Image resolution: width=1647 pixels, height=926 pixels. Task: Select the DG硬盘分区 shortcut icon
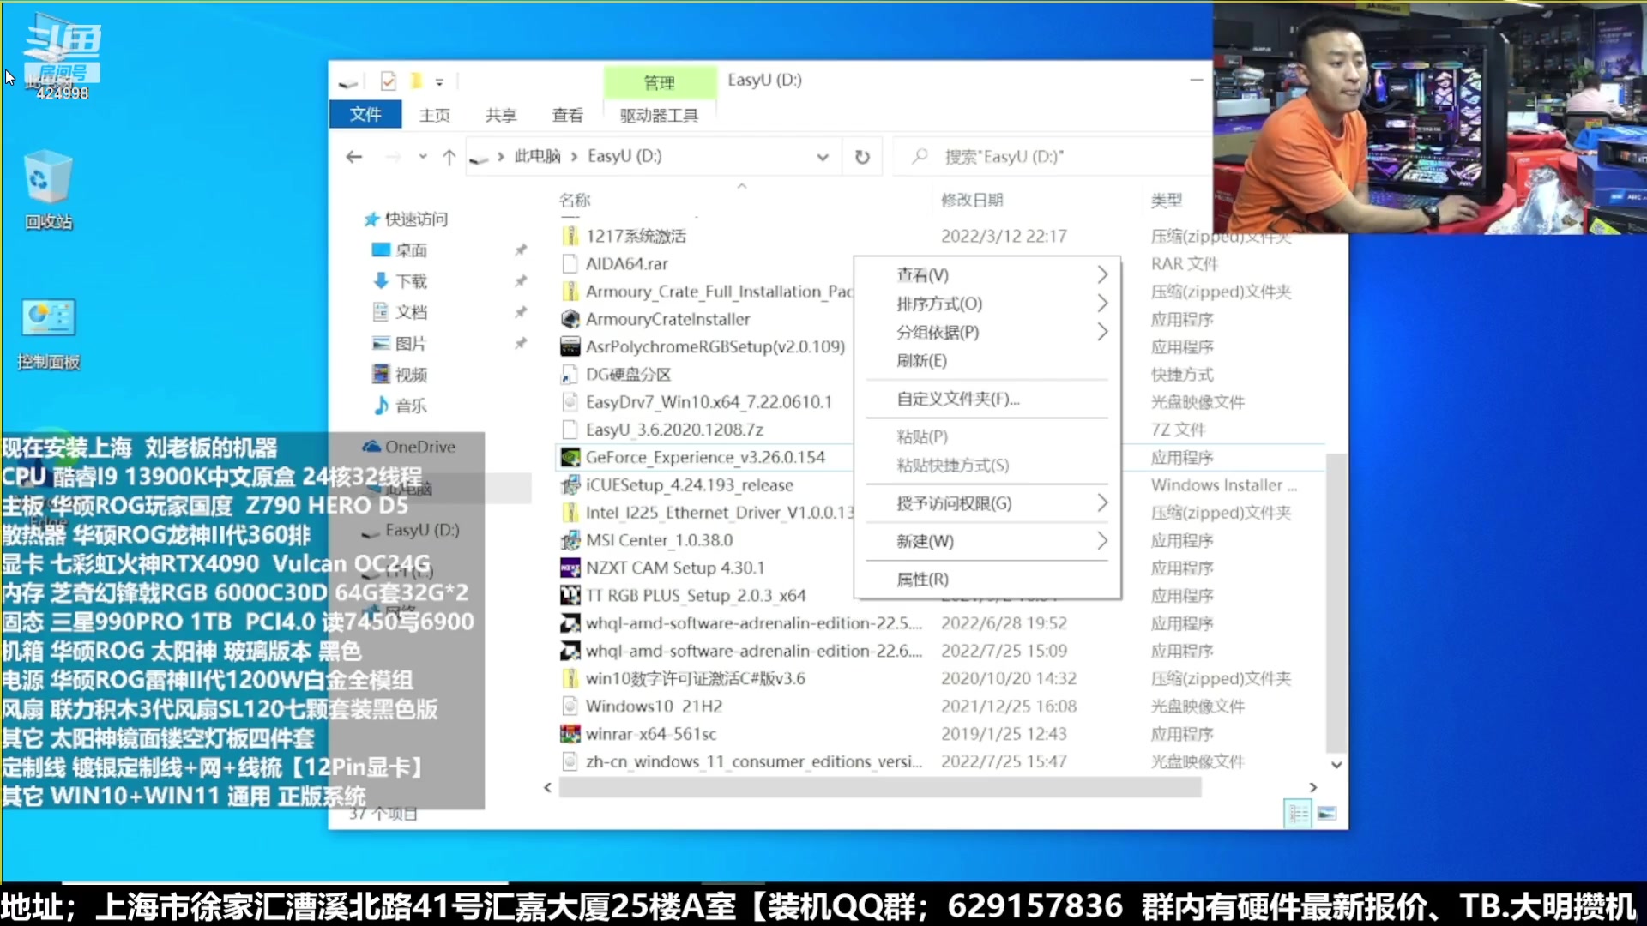click(x=570, y=375)
